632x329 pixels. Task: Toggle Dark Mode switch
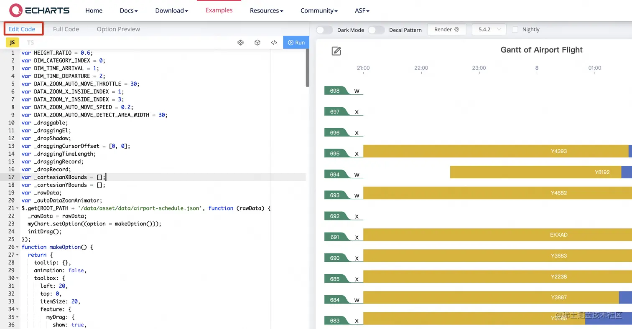click(324, 30)
